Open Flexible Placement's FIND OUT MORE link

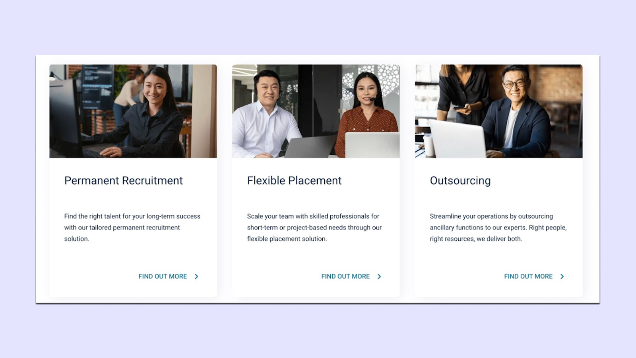pyautogui.click(x=345, y=276)
